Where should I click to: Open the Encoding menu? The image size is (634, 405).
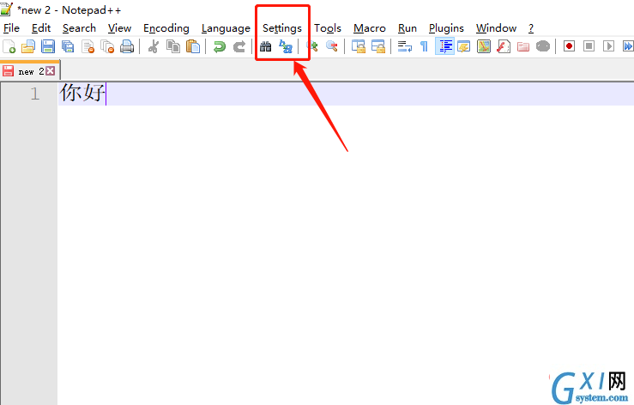pos(166,28)
